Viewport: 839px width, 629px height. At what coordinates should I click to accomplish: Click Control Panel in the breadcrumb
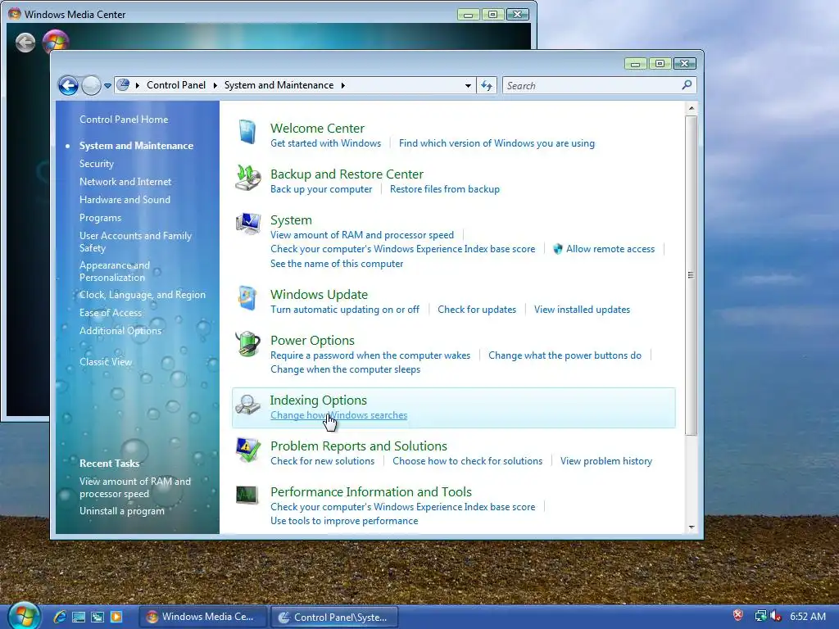click(176, 85)
